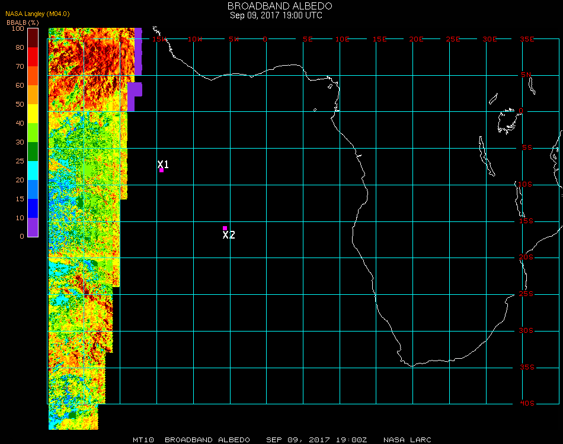Viewport: 563px width, 444px height.
Task: Pick the light green 30-40 color swatch
Action: click(33, 133)
